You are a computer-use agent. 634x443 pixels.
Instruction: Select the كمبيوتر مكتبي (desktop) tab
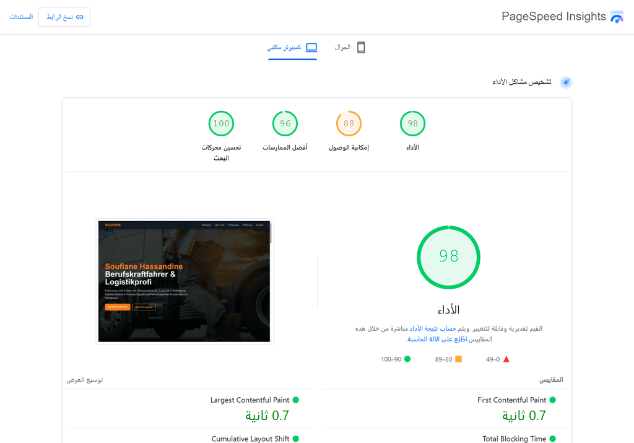coord(292,47)
